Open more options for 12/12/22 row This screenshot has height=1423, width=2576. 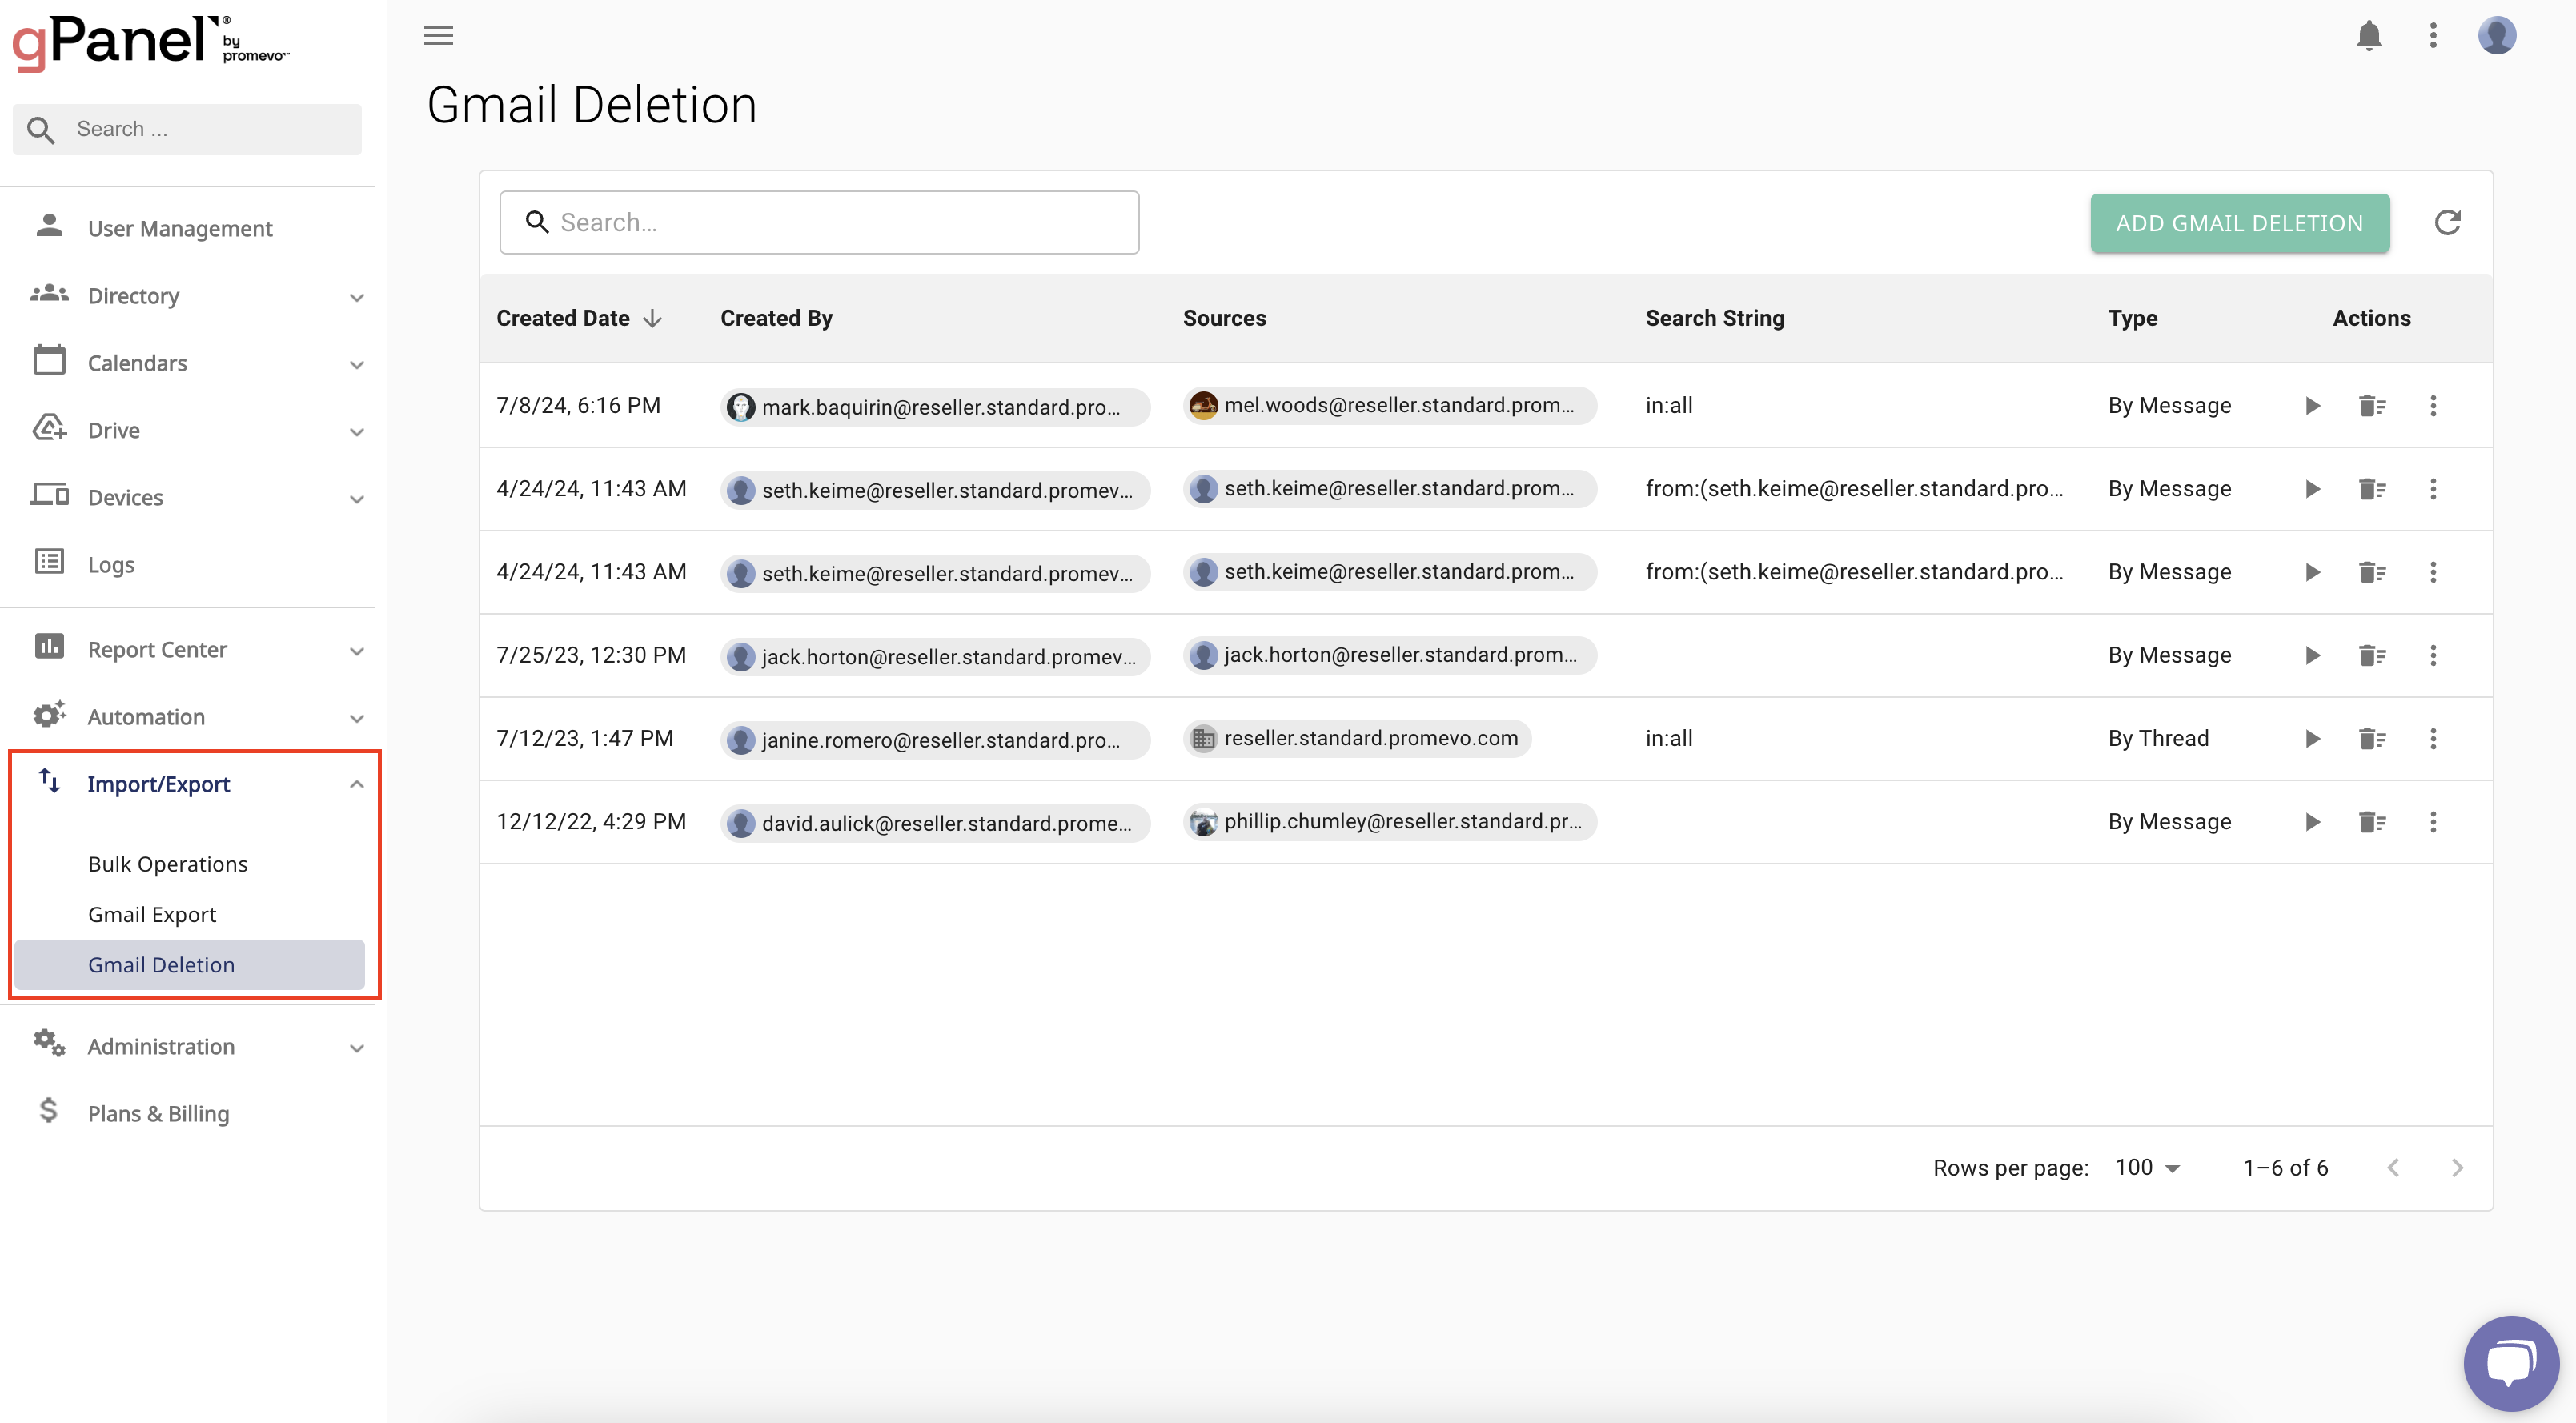click(x=2433, y=822)
